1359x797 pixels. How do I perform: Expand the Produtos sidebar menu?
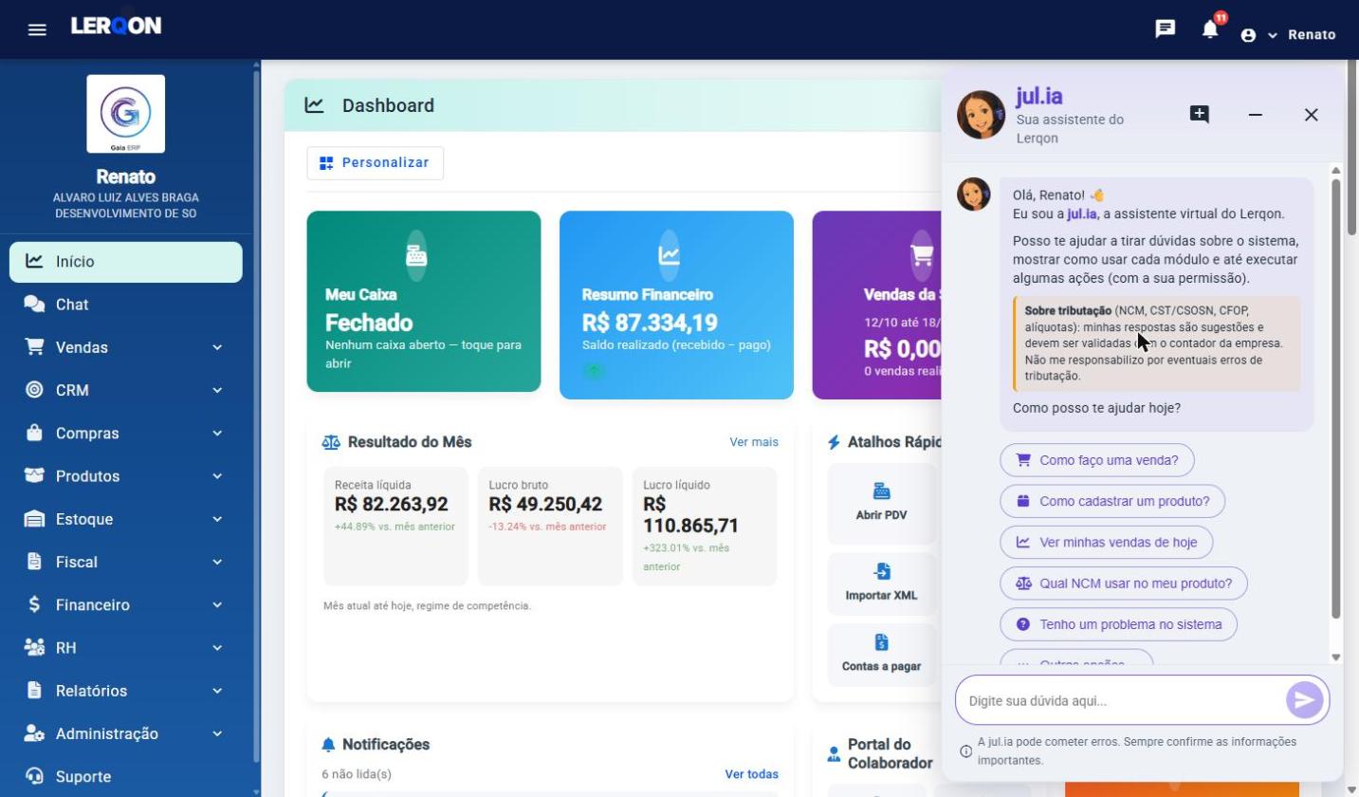pos(126,476)
